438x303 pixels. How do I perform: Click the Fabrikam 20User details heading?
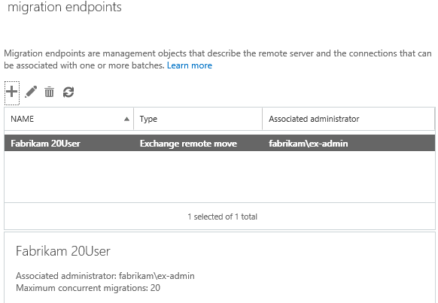(63, 251)
